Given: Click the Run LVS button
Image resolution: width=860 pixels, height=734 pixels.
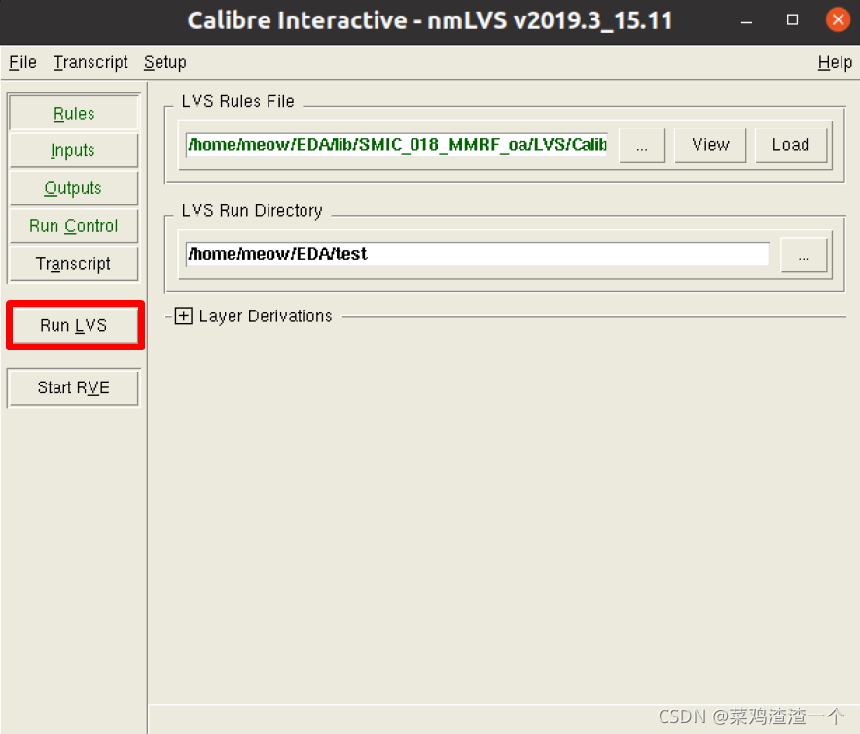Looking at the screenshot, I should pyautogui.click(x=74, y=325).
